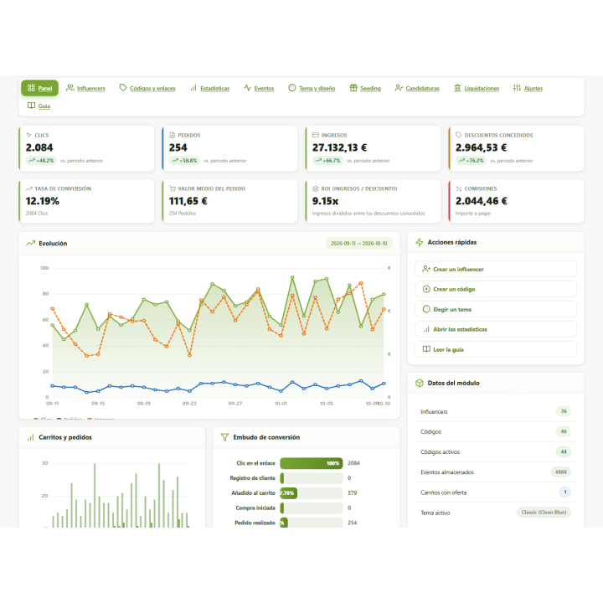Click the 9.15x ROI value
This screenshot has height=603, width=603.
tap(325, 201)
